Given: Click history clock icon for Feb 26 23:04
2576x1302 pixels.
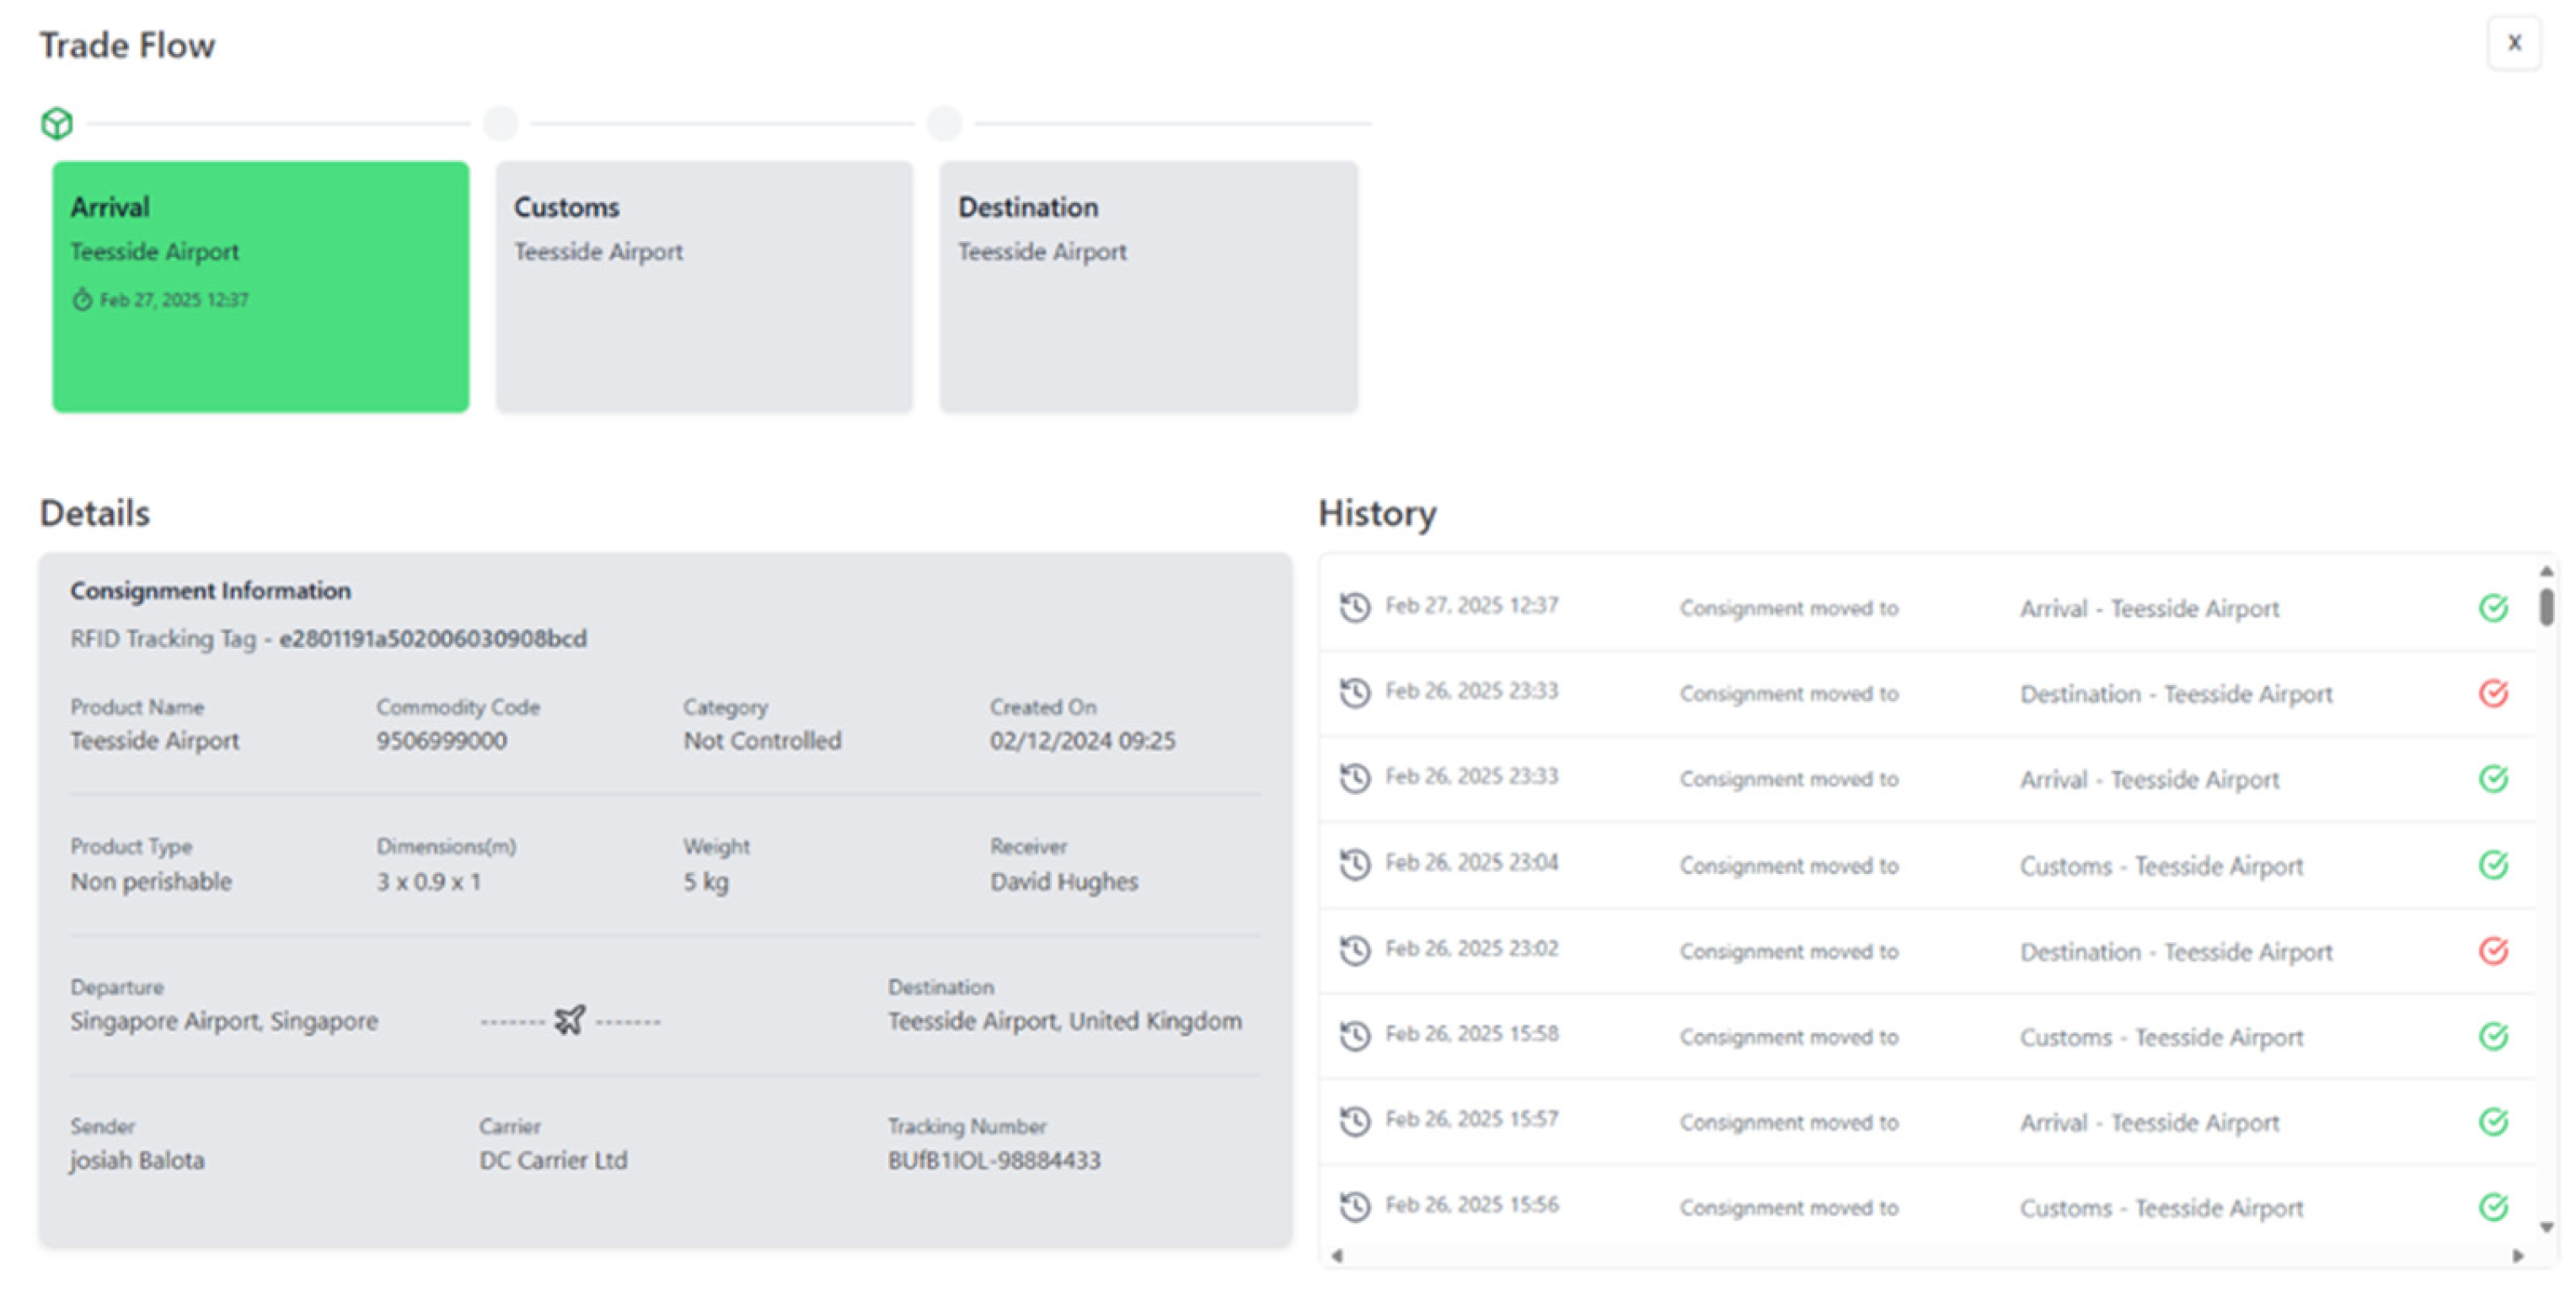Looking at the screenshot, I should pos(1355,864).
